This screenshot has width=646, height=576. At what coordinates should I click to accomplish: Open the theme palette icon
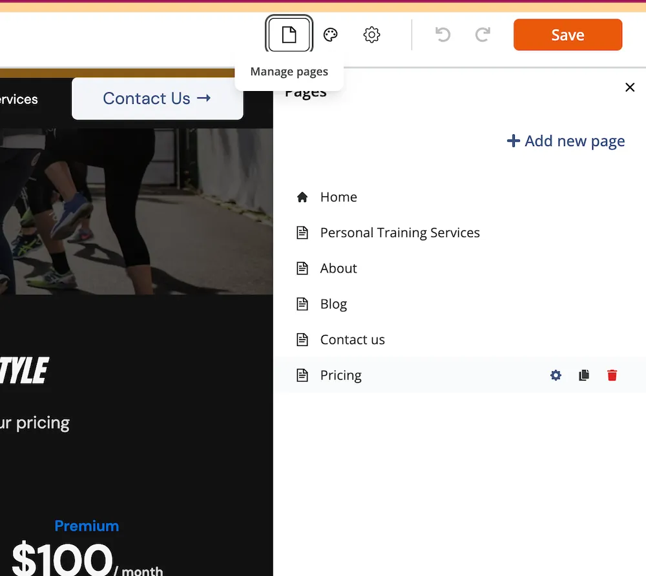(x=330, y=35)
